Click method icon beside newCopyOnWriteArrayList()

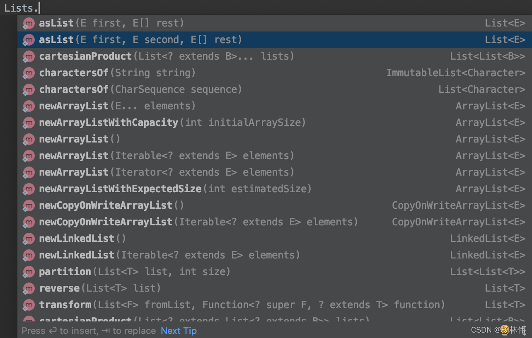tap(29, 205)
